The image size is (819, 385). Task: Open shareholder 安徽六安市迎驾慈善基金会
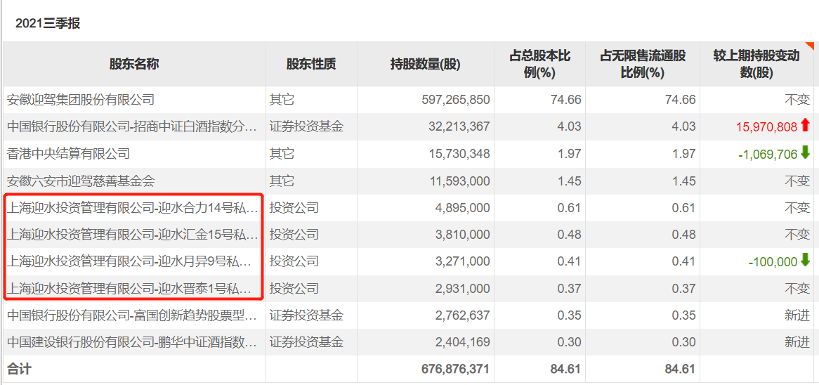click(81, 181)
